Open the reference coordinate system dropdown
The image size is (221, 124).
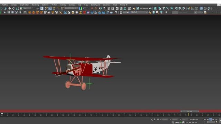tap(27, 8)
